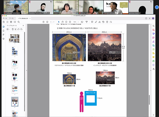Image resolution: width=159 pixels, height=117 pixels.
Task: Go to previous page with the up arrow
Action: click(x=43, y=22)
